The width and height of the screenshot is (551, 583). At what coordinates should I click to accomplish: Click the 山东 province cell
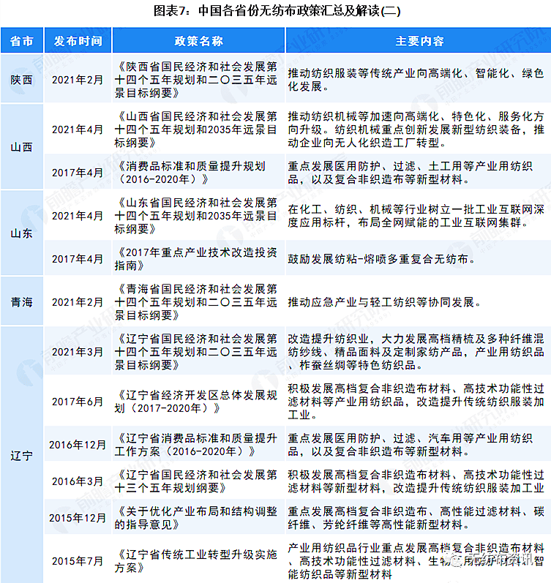click(21, 233)
